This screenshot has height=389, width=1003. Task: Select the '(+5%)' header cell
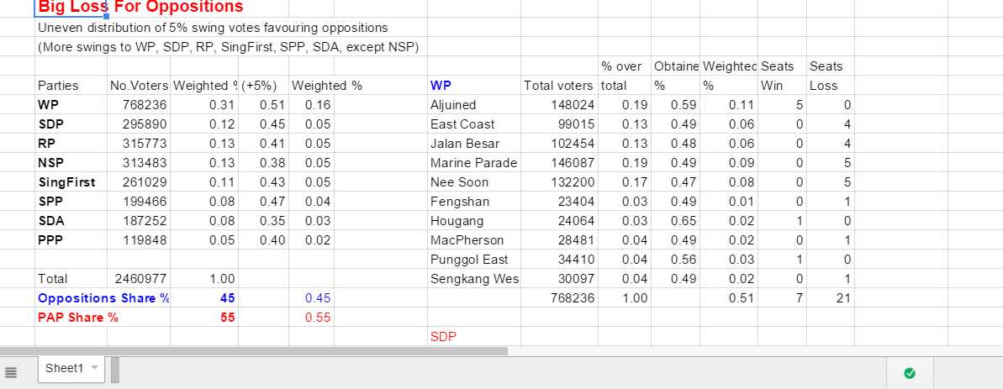point(263,85)
